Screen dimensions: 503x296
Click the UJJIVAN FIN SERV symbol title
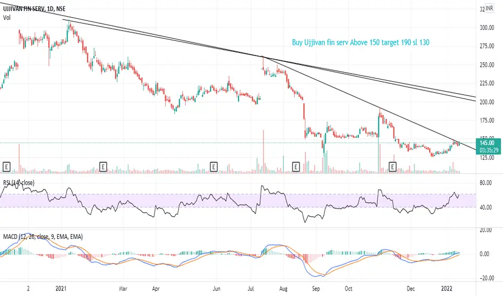35,9
